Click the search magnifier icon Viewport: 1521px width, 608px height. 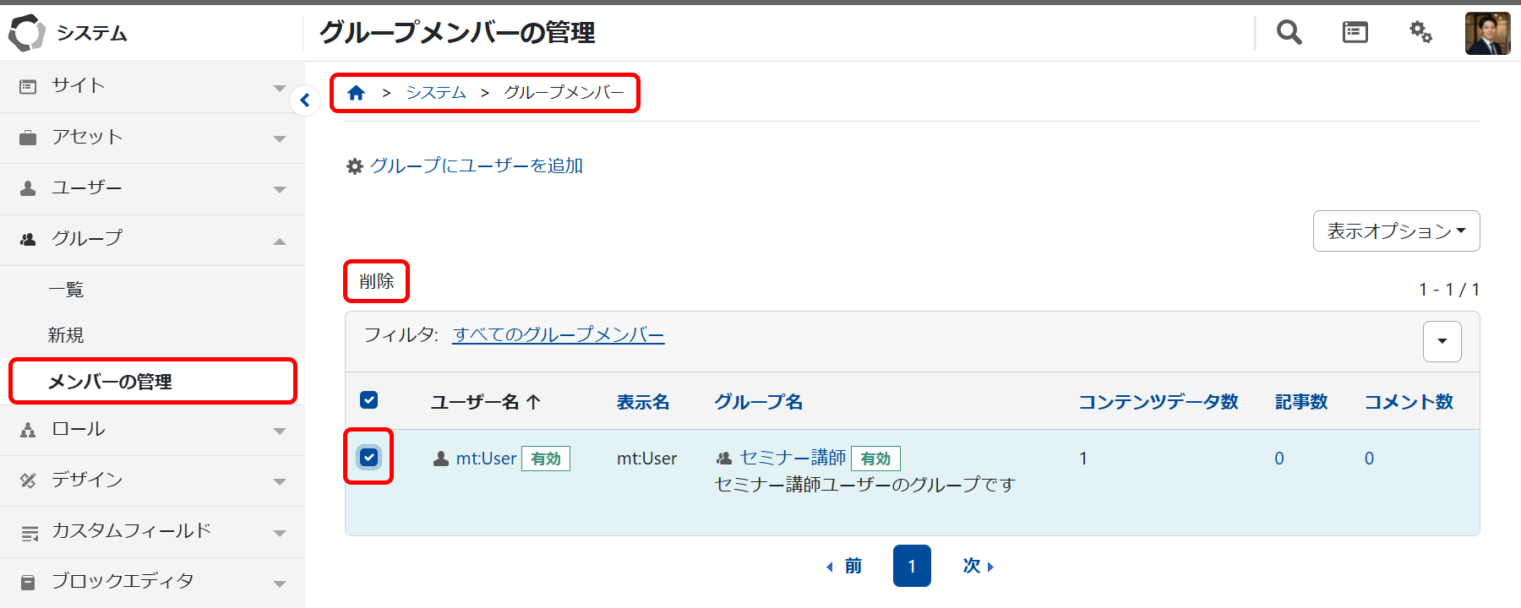click(x=1289, y=33)
